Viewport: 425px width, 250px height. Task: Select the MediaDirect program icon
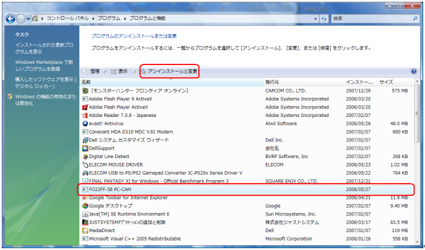85,230
